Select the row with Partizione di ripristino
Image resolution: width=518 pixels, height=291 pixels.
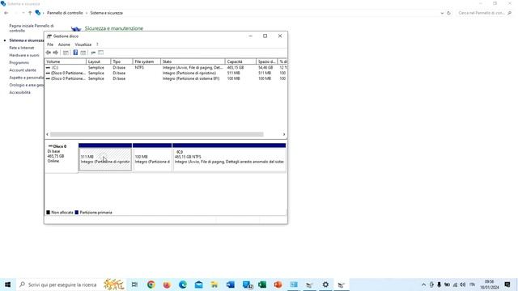[166, 73]
